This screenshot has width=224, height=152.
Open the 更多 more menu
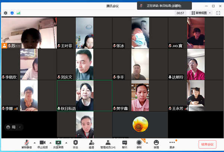(172, 144)
